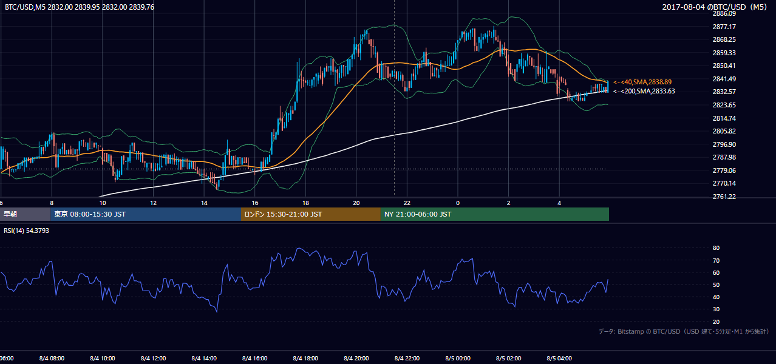The height and width of the screenshot is (364, 776).
Task: Click price axis label 2761.22
Action: click(724, 197)
